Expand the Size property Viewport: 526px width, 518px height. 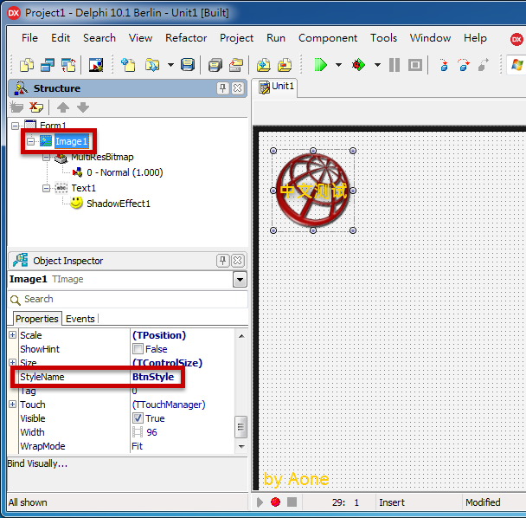[x=12, y=362]
